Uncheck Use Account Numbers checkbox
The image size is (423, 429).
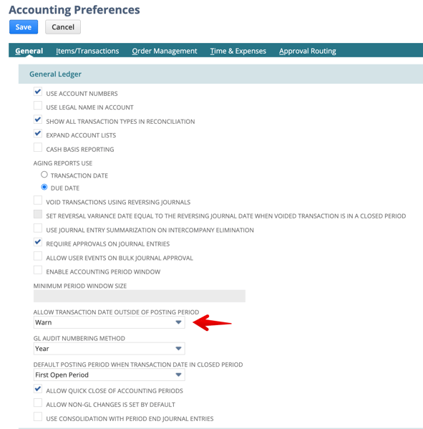pyautogui.click(x=38, y=92)
